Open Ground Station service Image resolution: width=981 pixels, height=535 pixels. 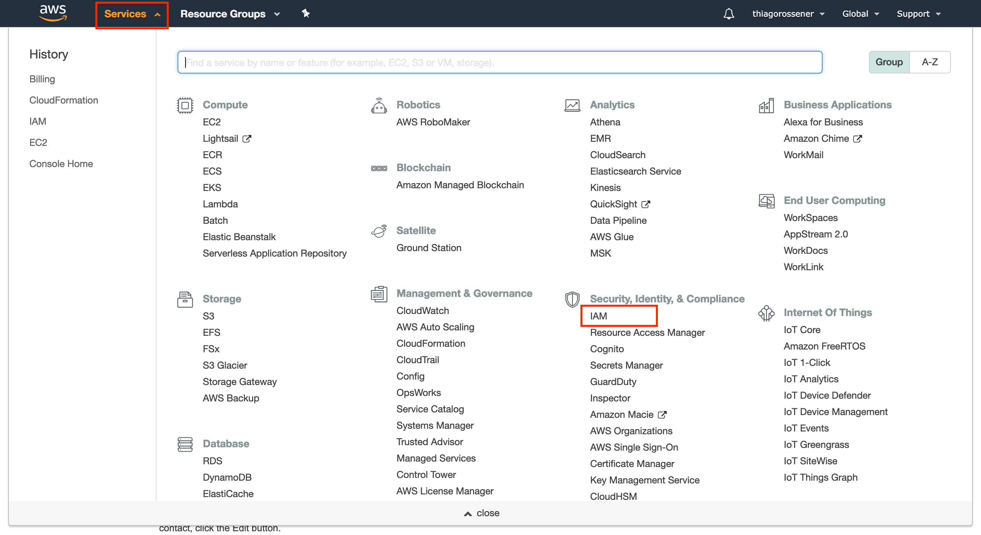429,248
